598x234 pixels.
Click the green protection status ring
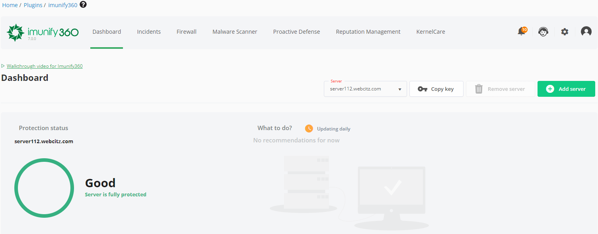pos(44,188)
